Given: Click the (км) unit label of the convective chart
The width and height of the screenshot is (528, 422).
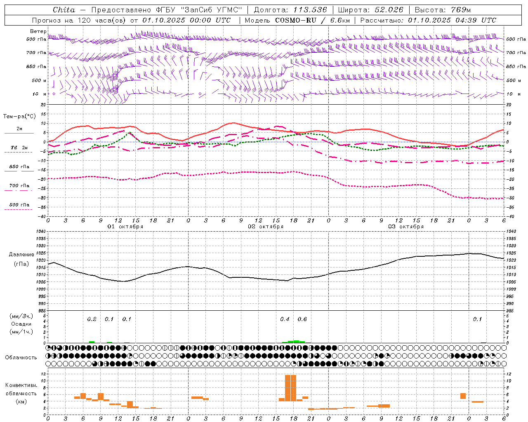Looking at the screenshot, I should click(x=21, y=401).
